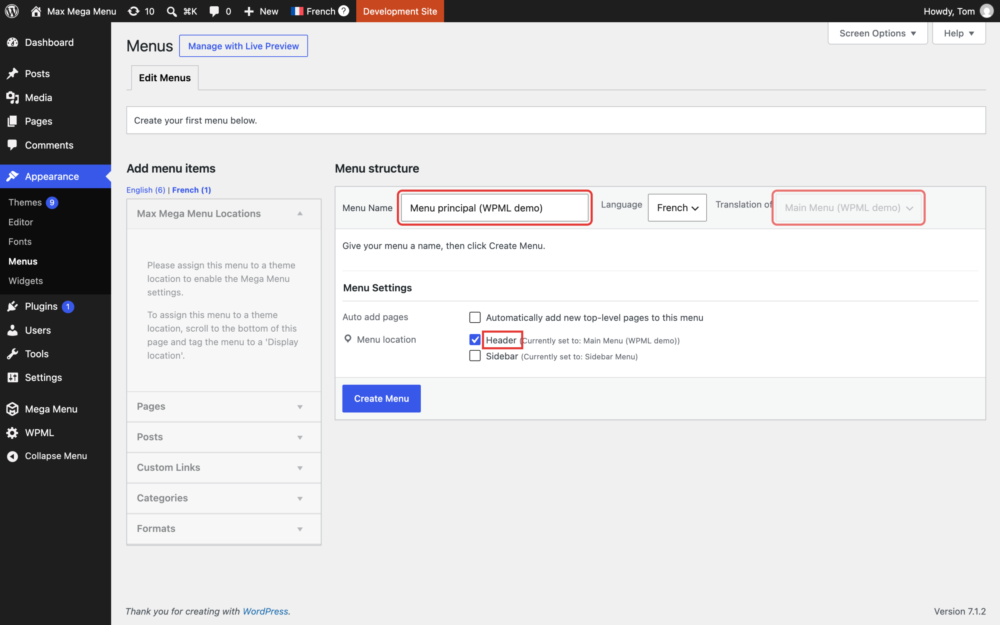
Task: Expand the Categories panel
Action: tap(223, 498)
